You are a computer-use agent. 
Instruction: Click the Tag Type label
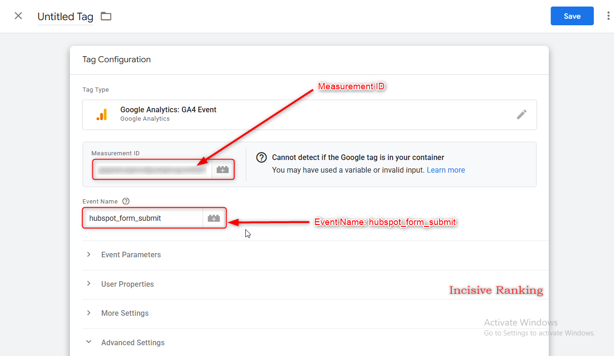tap(96, 90)
